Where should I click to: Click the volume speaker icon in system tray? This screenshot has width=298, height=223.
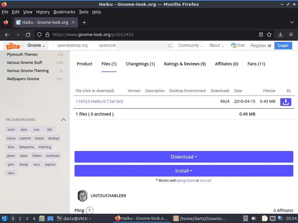click(x=254, y=218)
